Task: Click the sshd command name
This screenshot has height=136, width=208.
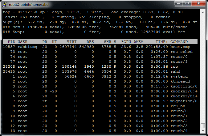Action: 175,71
